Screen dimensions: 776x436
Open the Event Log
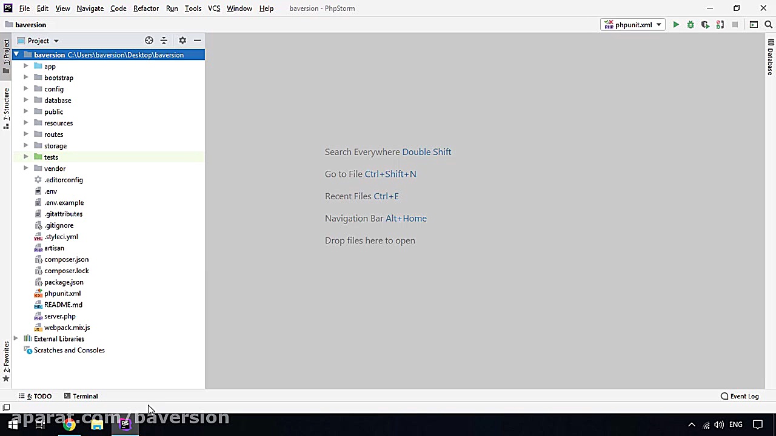pyautogui.click(x=740, y=396)
